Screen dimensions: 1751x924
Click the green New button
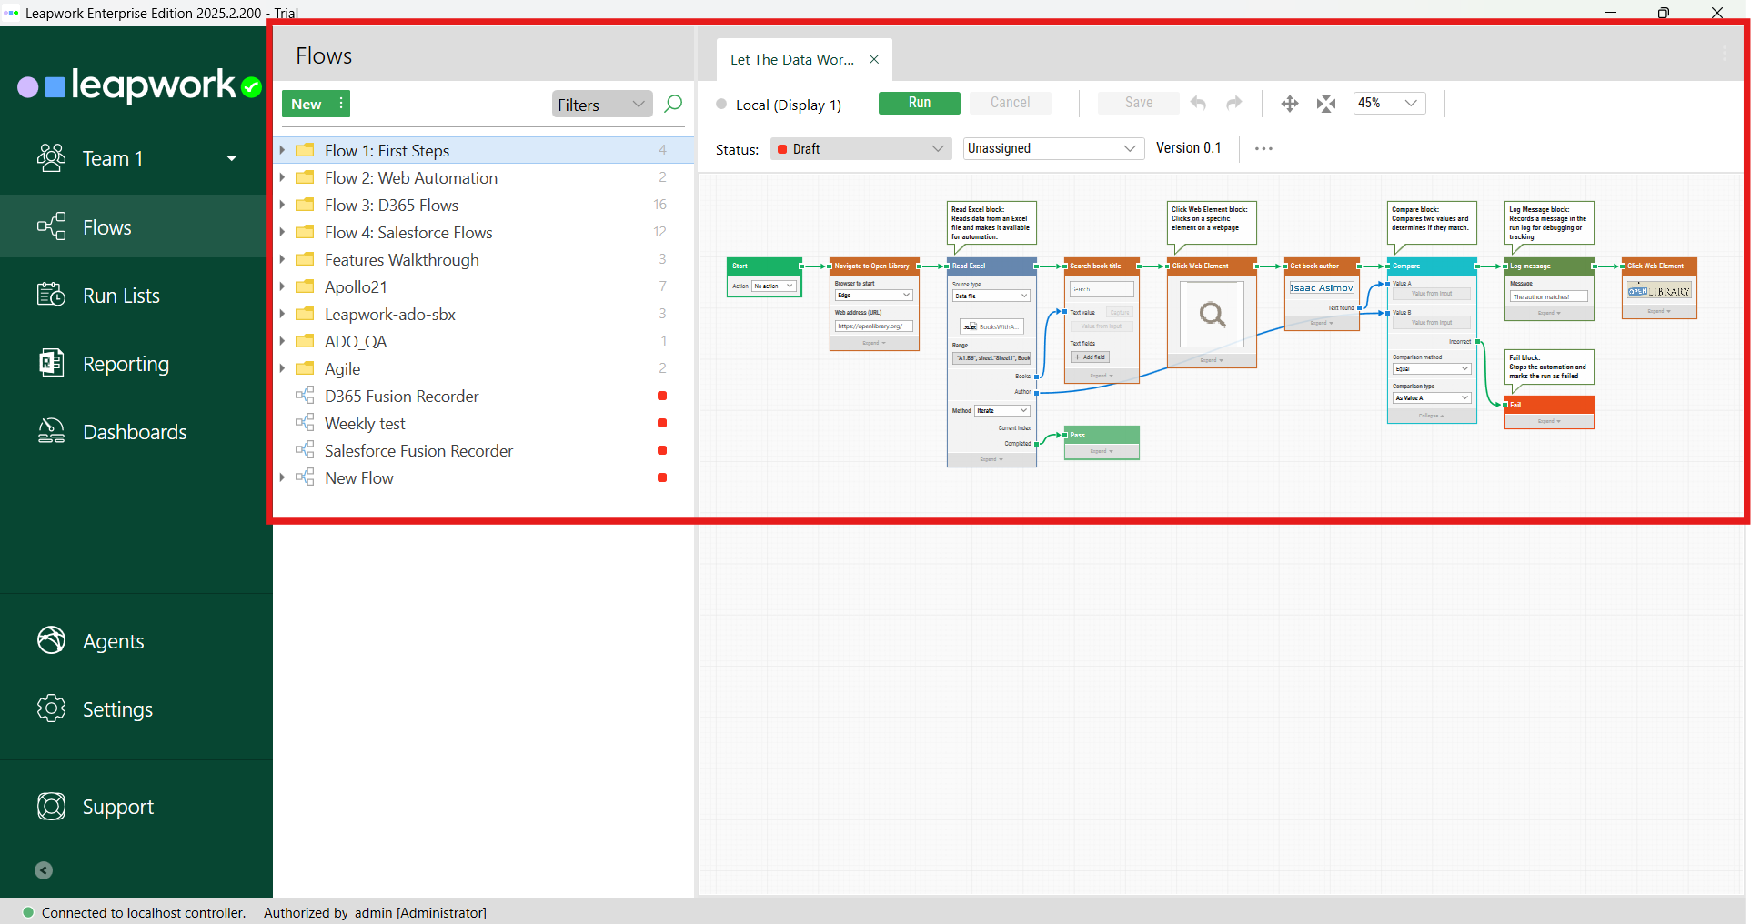(307, 104)
